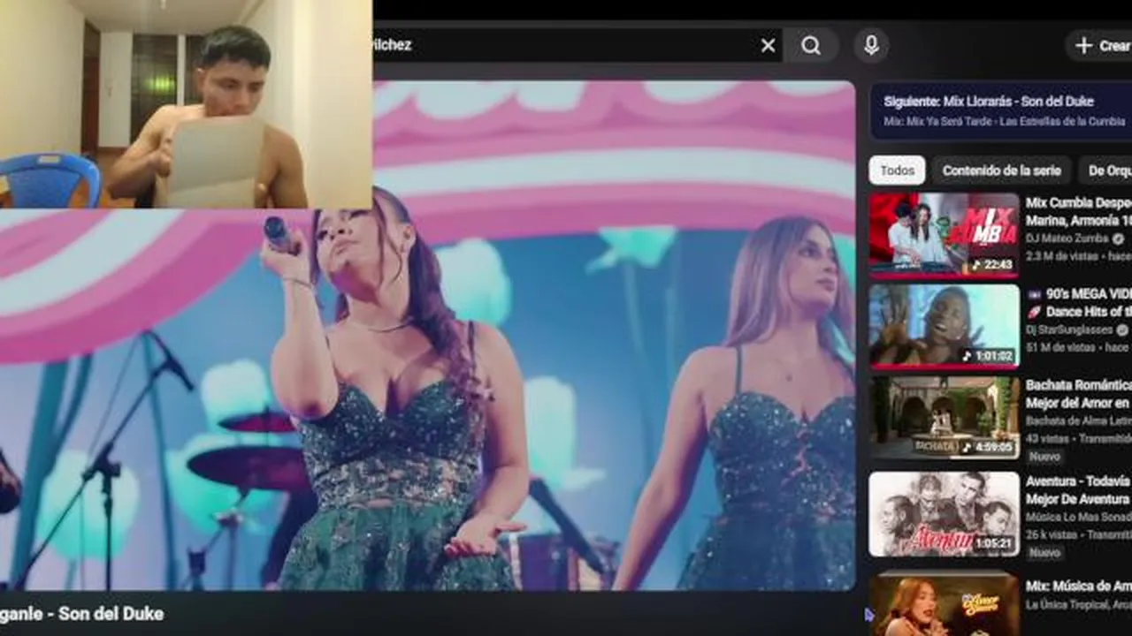Click the Mix Cumbia video title
Viewport: 1132px width, 636px height.
click(x=1078, y=211)
